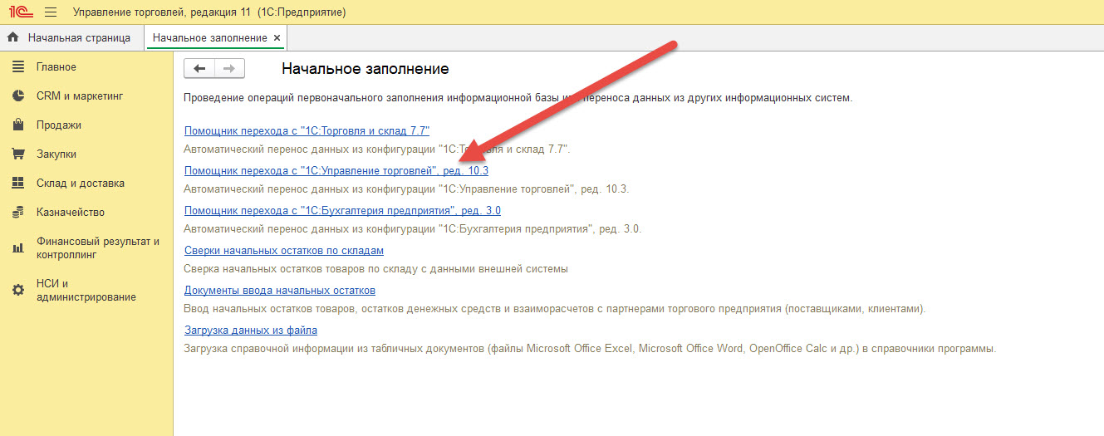Go back with the left arrow button
This screenshot has height=436, width=1104.
click(x=199, y=69)
